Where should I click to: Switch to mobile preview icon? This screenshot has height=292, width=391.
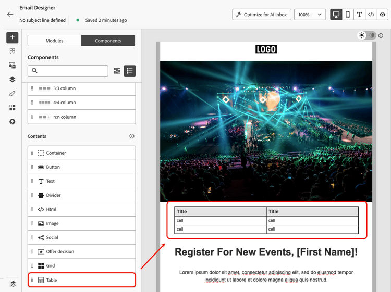coord(348,15)
